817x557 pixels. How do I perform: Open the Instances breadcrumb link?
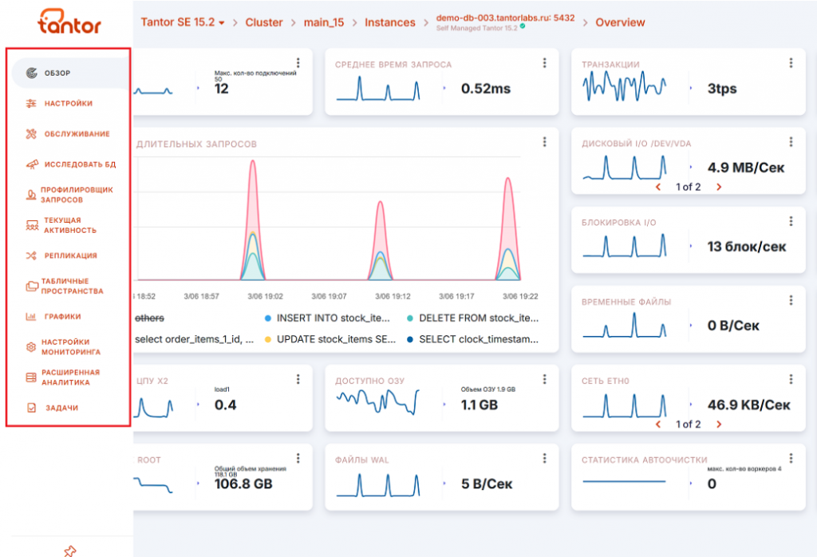point(389,22)
